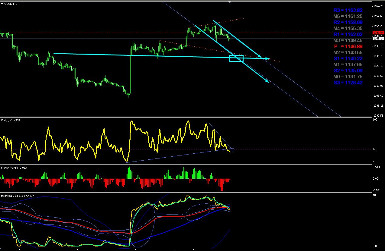Click the gray chart shift triangle marker
Screen dimensions: 385x251
click(230, 2)
